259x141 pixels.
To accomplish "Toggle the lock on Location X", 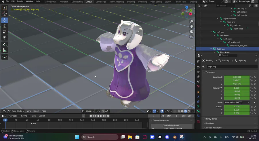I will 252,77.
